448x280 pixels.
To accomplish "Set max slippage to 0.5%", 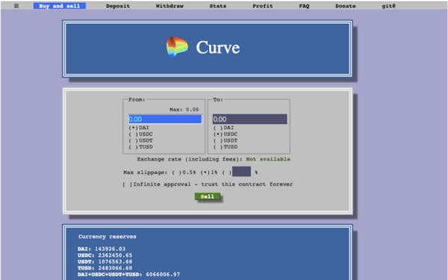I will point(184,172).
